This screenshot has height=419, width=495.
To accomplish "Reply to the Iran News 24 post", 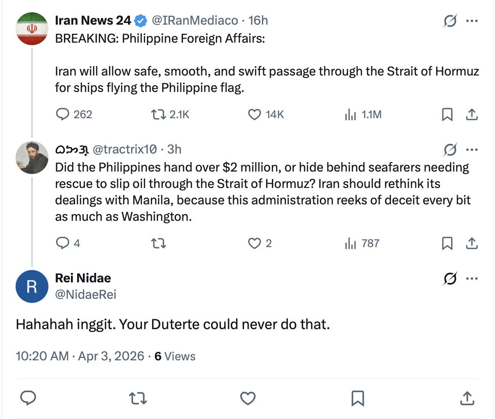I will (x=62, y=114).
